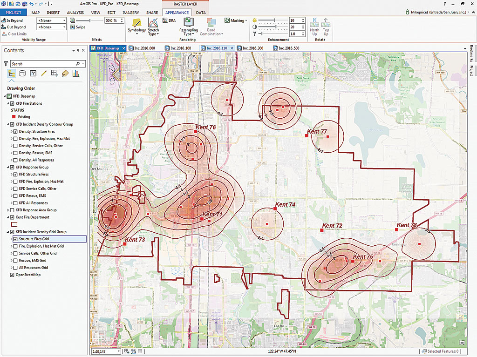Viewport: 477px width, 357px height.
Task: Collapse KFD Incident Density Grid Group
Action: click(x=8, y=232)
